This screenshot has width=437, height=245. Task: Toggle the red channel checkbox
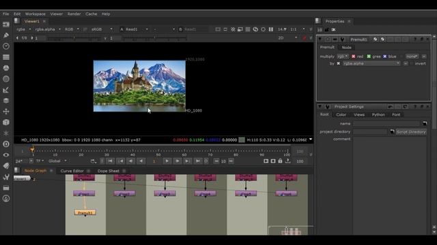[354, 56]
